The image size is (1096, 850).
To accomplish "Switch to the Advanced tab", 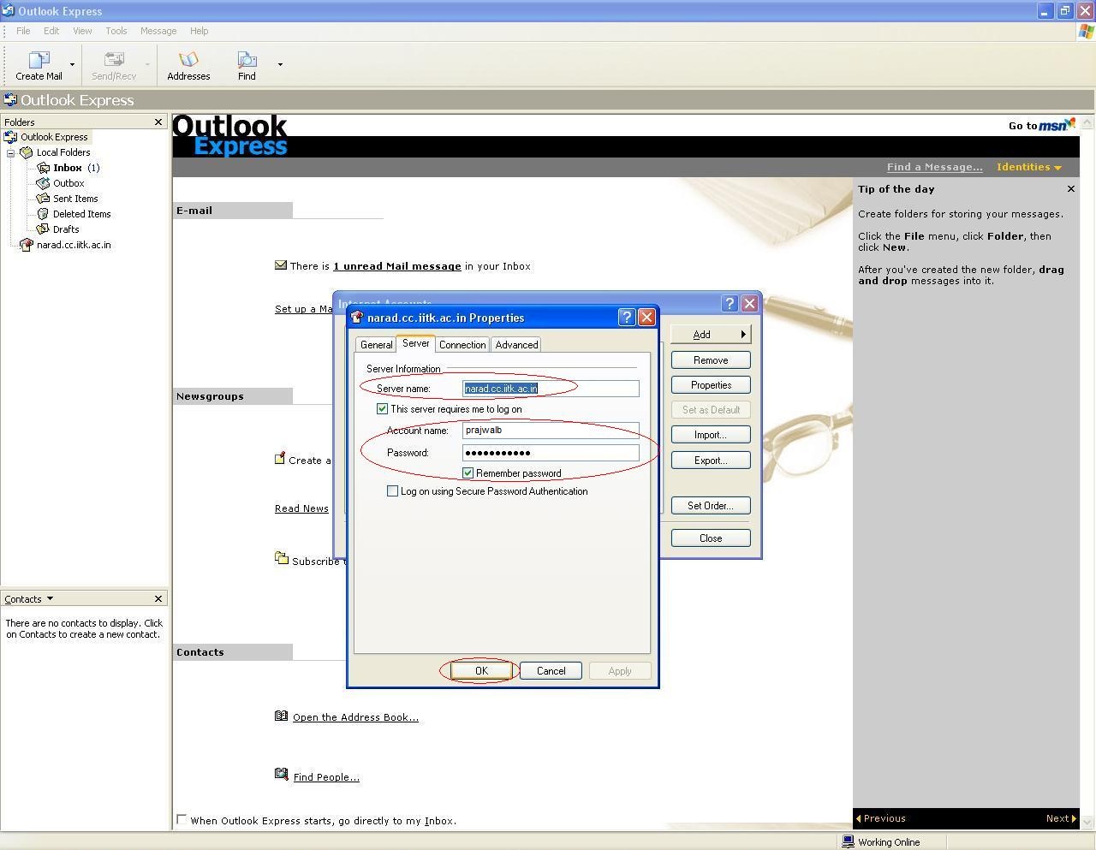I will [x=516, y=345].
